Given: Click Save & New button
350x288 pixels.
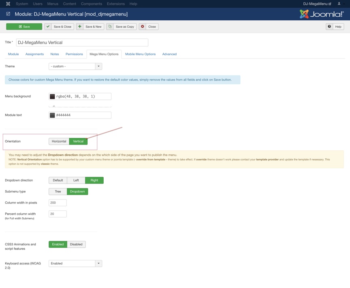Looking at the screenshot, I should [90, 26].
